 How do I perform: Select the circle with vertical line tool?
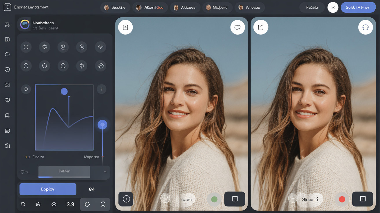pos(82,66)
